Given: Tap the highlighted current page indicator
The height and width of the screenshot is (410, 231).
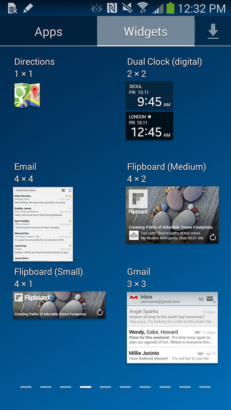Looking at the screenshot, I should 85,387.
